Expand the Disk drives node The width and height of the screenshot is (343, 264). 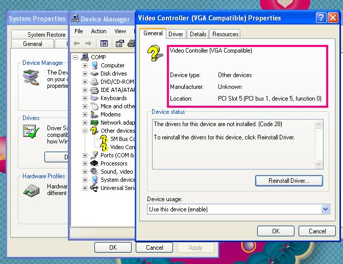[x=85, y=74]
